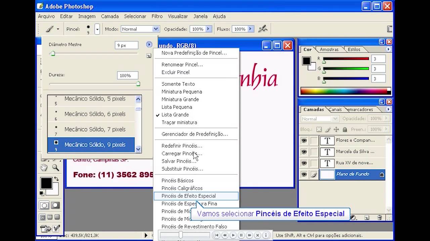Hide the Marcela da Silva layer

304,152
